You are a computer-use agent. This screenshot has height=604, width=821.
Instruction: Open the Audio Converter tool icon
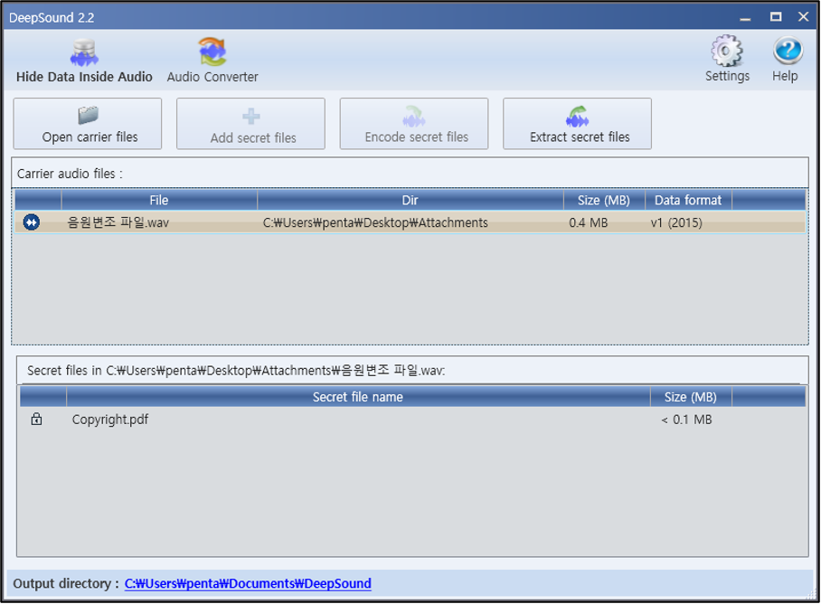coord(212,52)
